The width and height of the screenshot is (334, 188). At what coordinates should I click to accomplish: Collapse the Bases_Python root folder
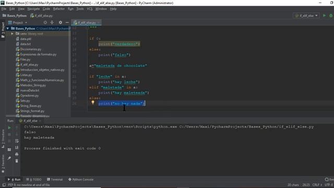pos(8,28)
